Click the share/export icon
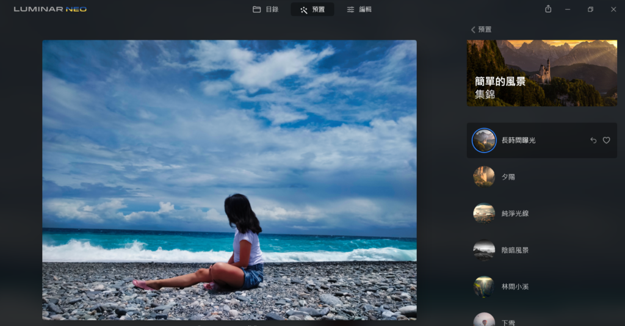Viewport: 625px width, 326px height. (548, 9)
